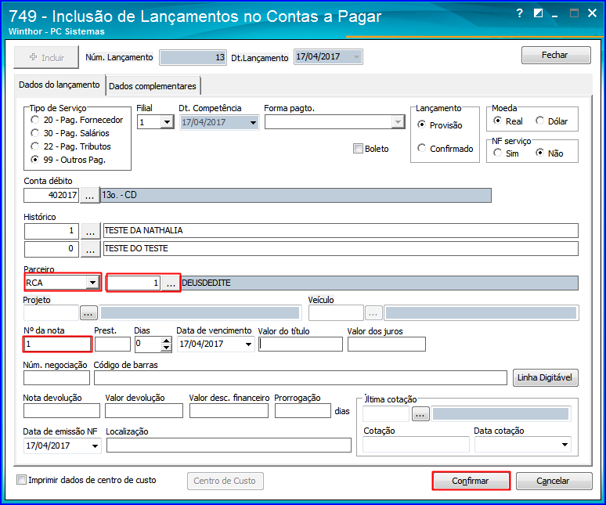Focus Parceiro code field
Image resolution: width=606 pixels, height=505 pixels.
[x=134, y=283]
